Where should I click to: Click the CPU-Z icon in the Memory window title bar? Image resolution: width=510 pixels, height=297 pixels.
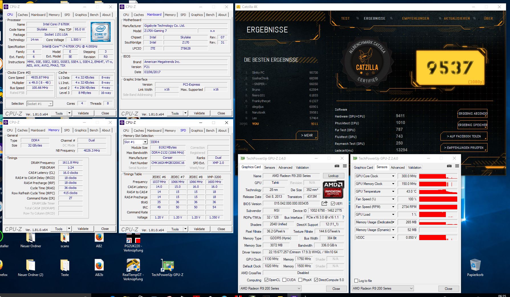[6, 122]
